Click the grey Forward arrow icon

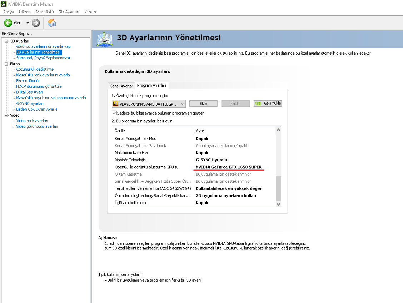[x=36, y=23]
